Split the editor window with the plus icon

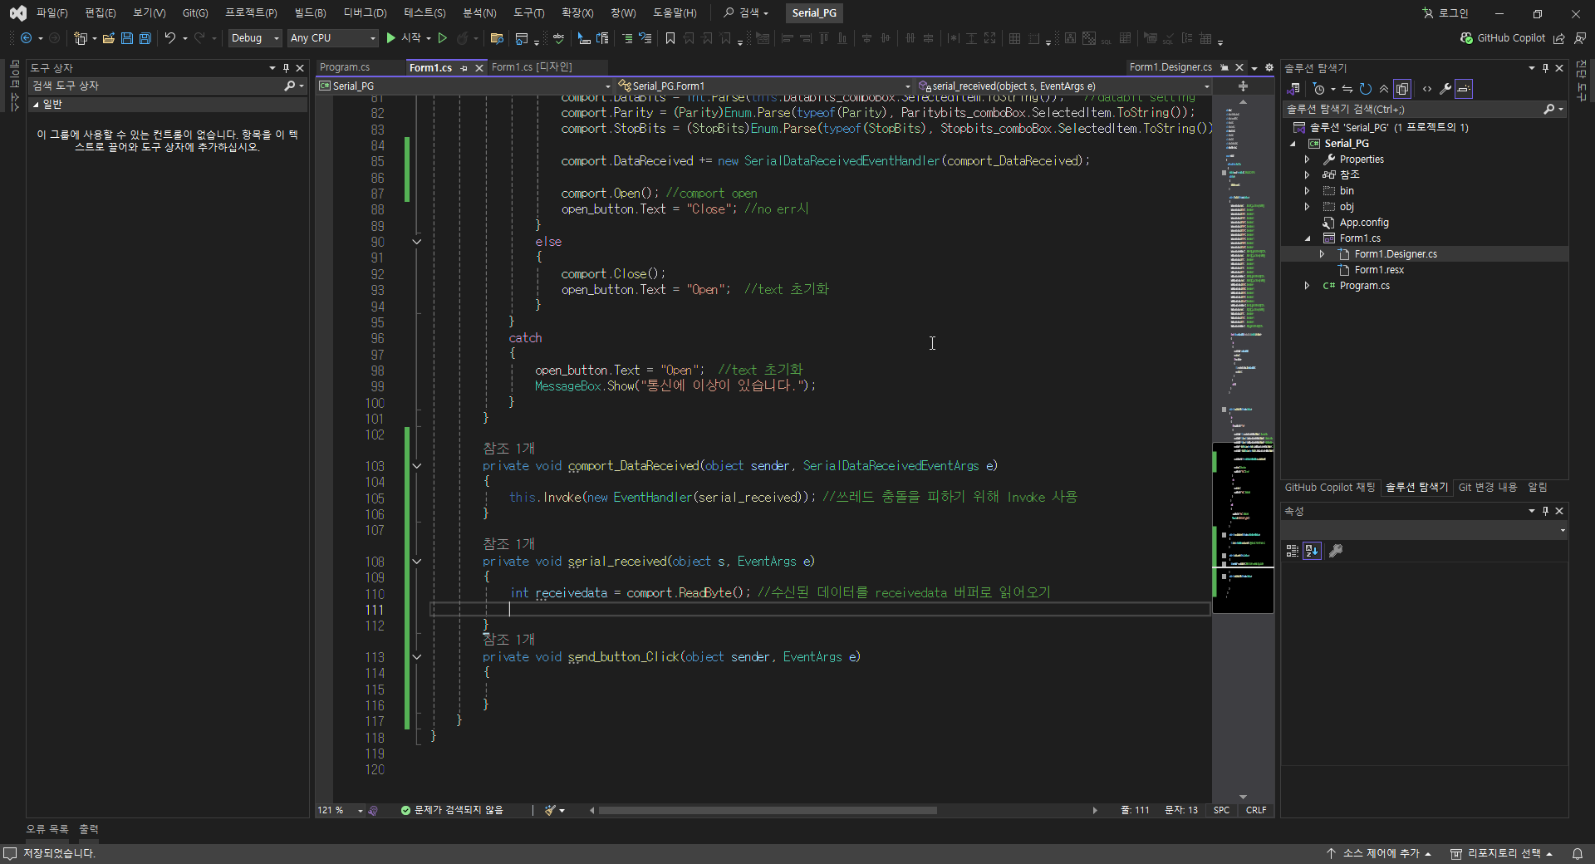(x=1243, y=86)
